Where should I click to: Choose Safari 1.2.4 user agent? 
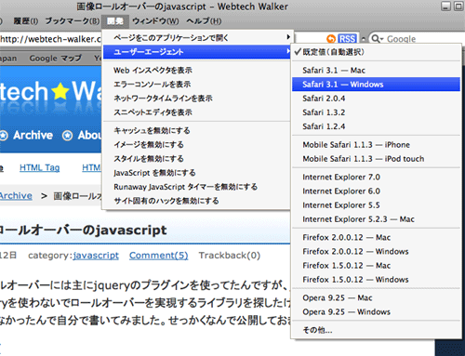[376, 126]
